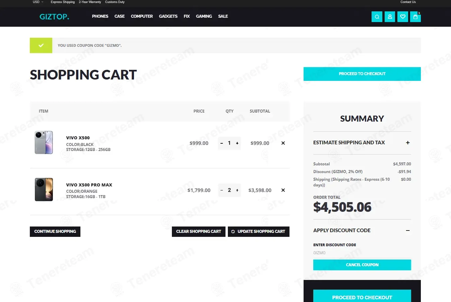This screenshot has height=302, width=451.
Task: Click Clear Shopping Cart button
Action: 199,232
